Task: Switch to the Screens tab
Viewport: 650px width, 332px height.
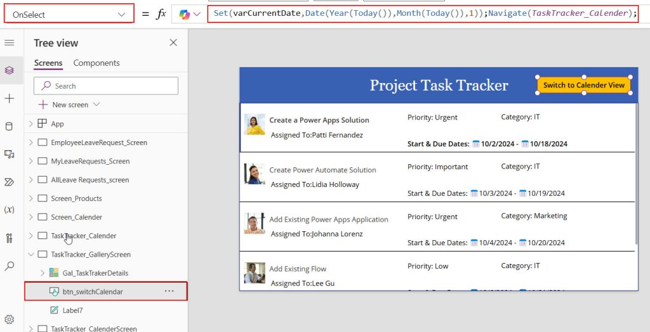Action: 48,63
